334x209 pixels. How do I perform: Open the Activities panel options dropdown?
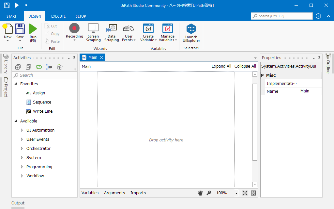[x=68, y=58]
